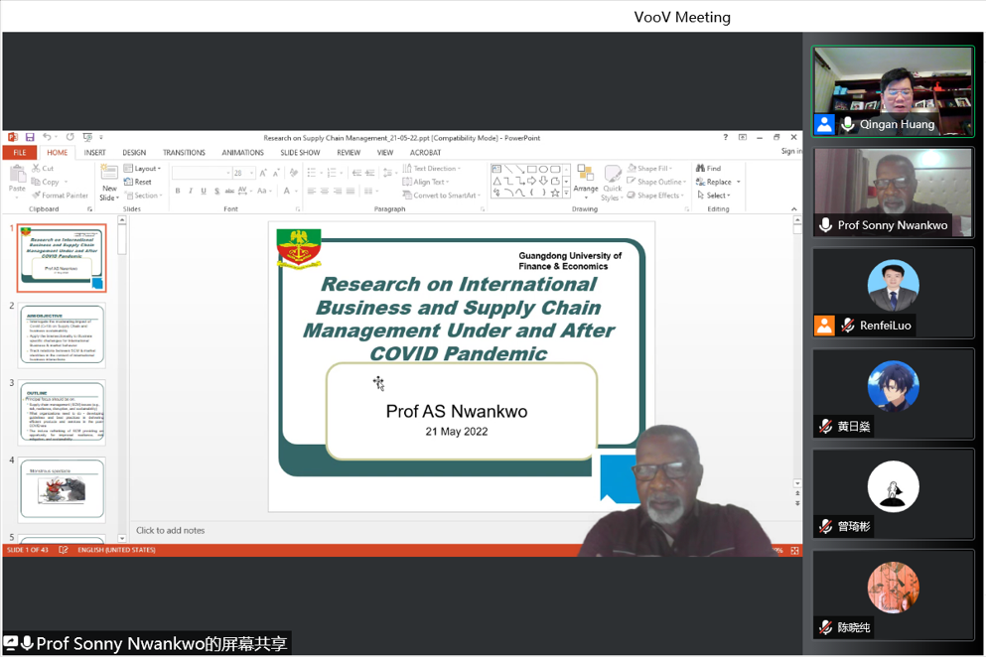Click the Sign in link
Screen dimensions: 986x658
790,152
